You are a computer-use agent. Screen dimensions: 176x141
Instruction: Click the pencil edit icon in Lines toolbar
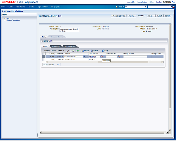click(x=68, y=51)
